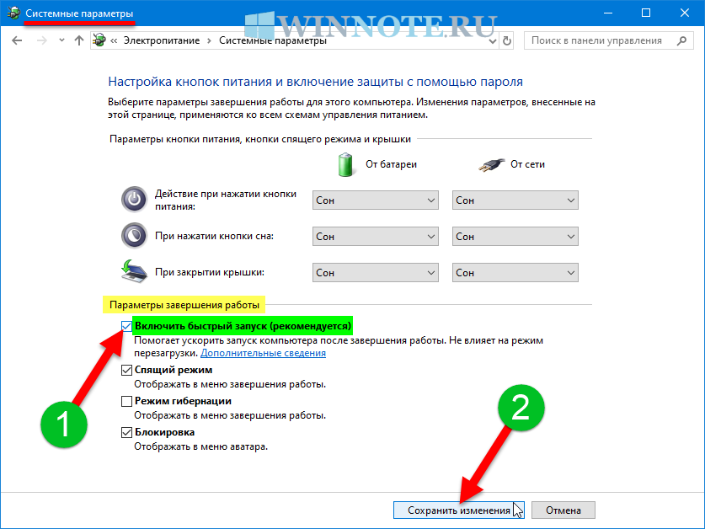705x529 pixels.
Task: Click the Параметры завершения работы heading
Action: [x=184, y=305]
